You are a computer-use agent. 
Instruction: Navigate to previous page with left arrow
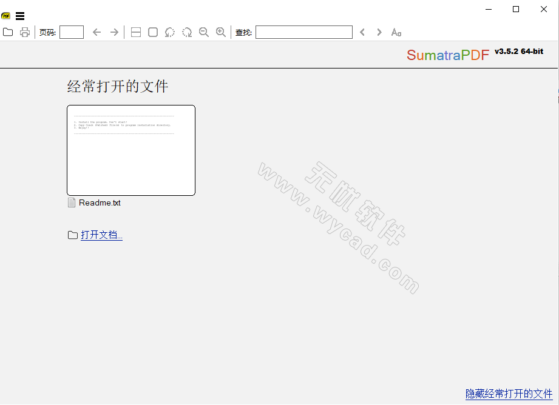[97, 32]
